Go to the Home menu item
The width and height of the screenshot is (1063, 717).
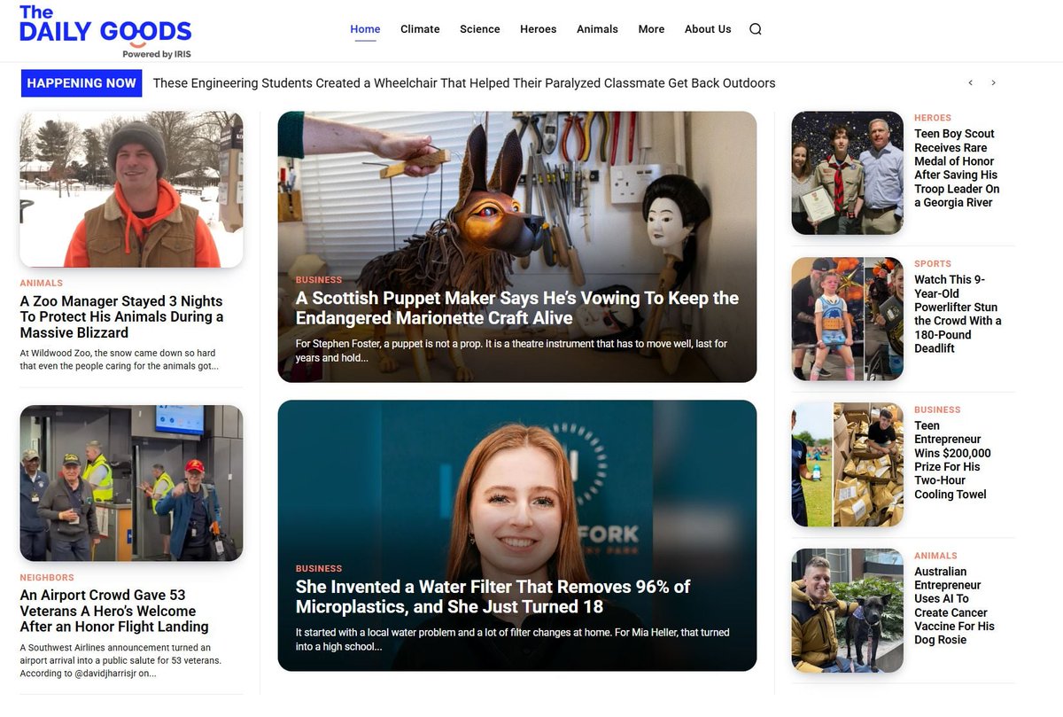click(x=365, y=29)
